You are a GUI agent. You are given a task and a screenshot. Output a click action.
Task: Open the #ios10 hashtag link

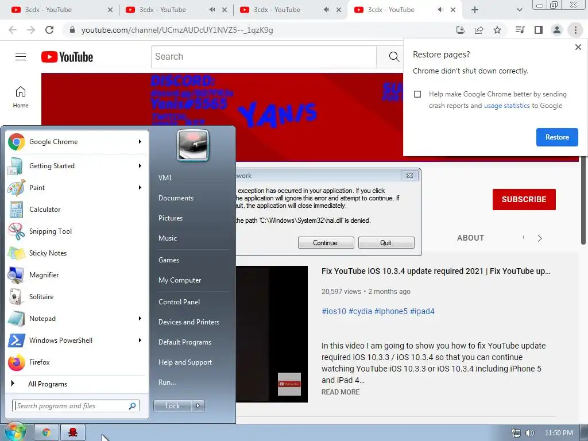click(x=334, y=311)
